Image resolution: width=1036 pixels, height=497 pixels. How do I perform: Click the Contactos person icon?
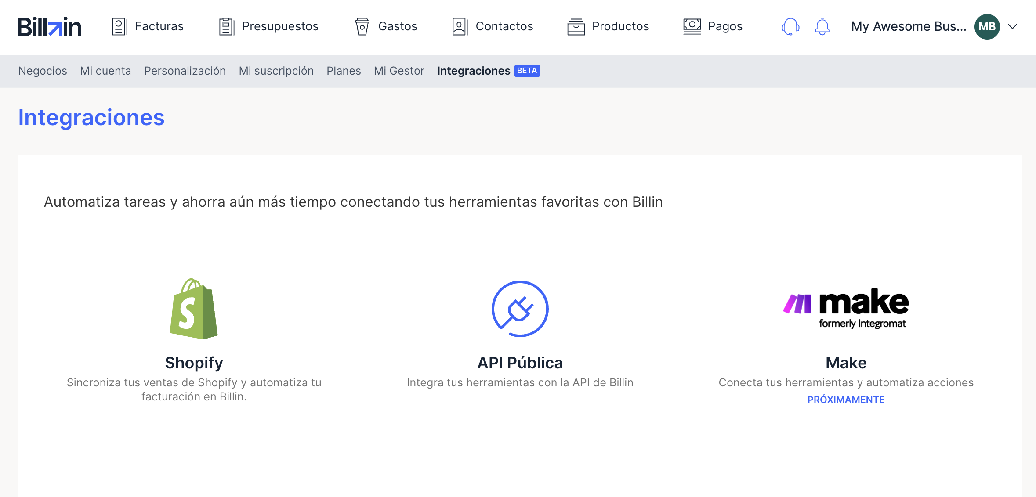[460, 26]
